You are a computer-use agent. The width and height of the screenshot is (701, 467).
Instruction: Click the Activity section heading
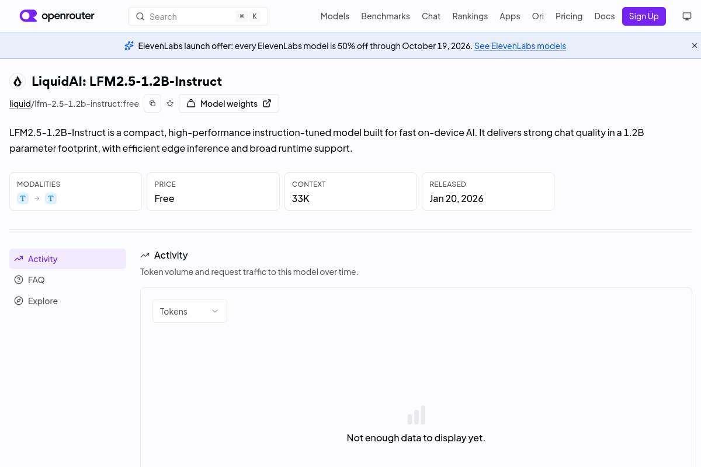tap(171, 255)
